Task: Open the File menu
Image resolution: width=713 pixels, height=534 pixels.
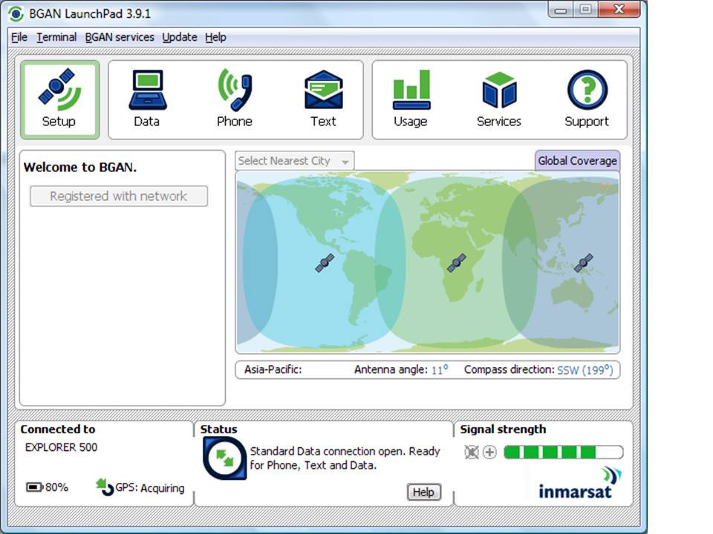Action: 19,37
